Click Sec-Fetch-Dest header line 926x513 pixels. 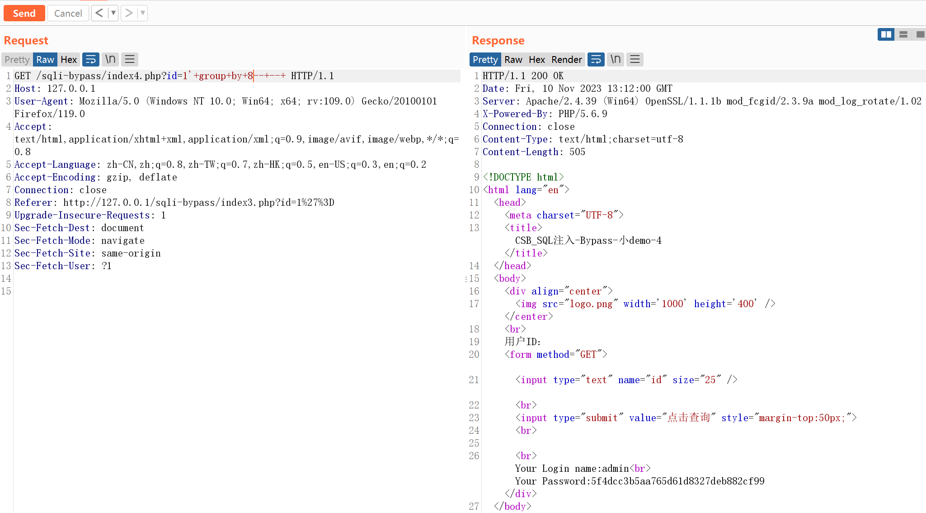(x=79, y=228)
